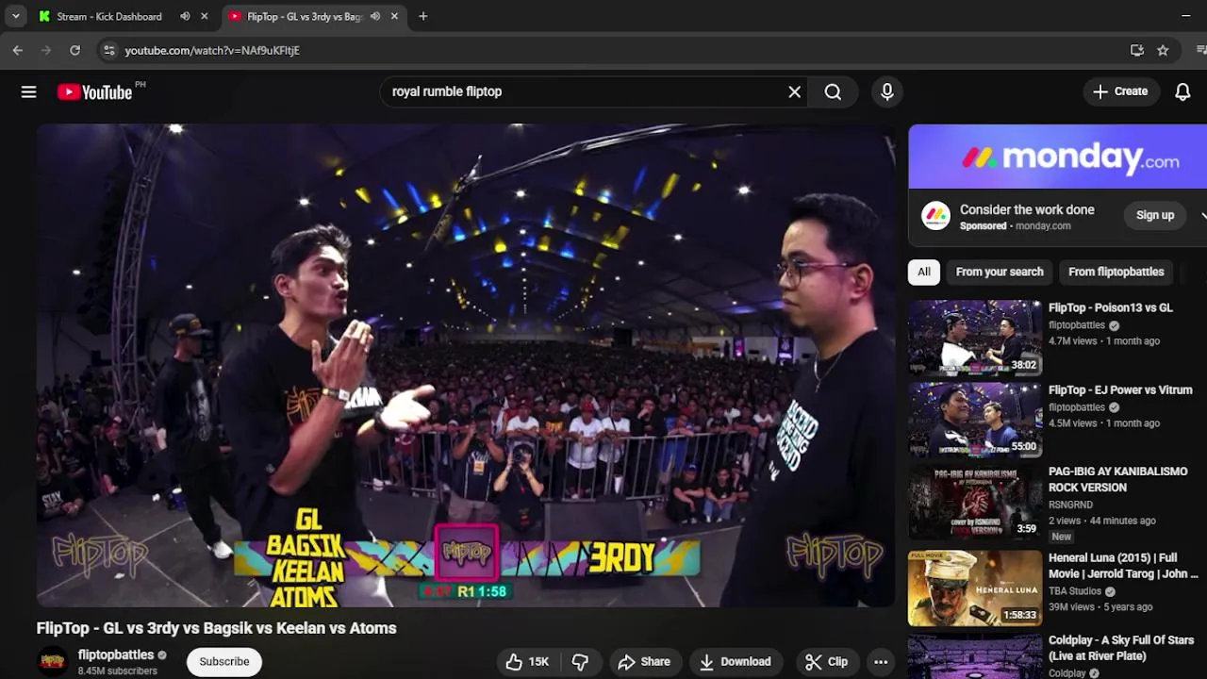Open a new browser tab
The width and height of the screenshot is (1207, 679).
pos(423,16)
